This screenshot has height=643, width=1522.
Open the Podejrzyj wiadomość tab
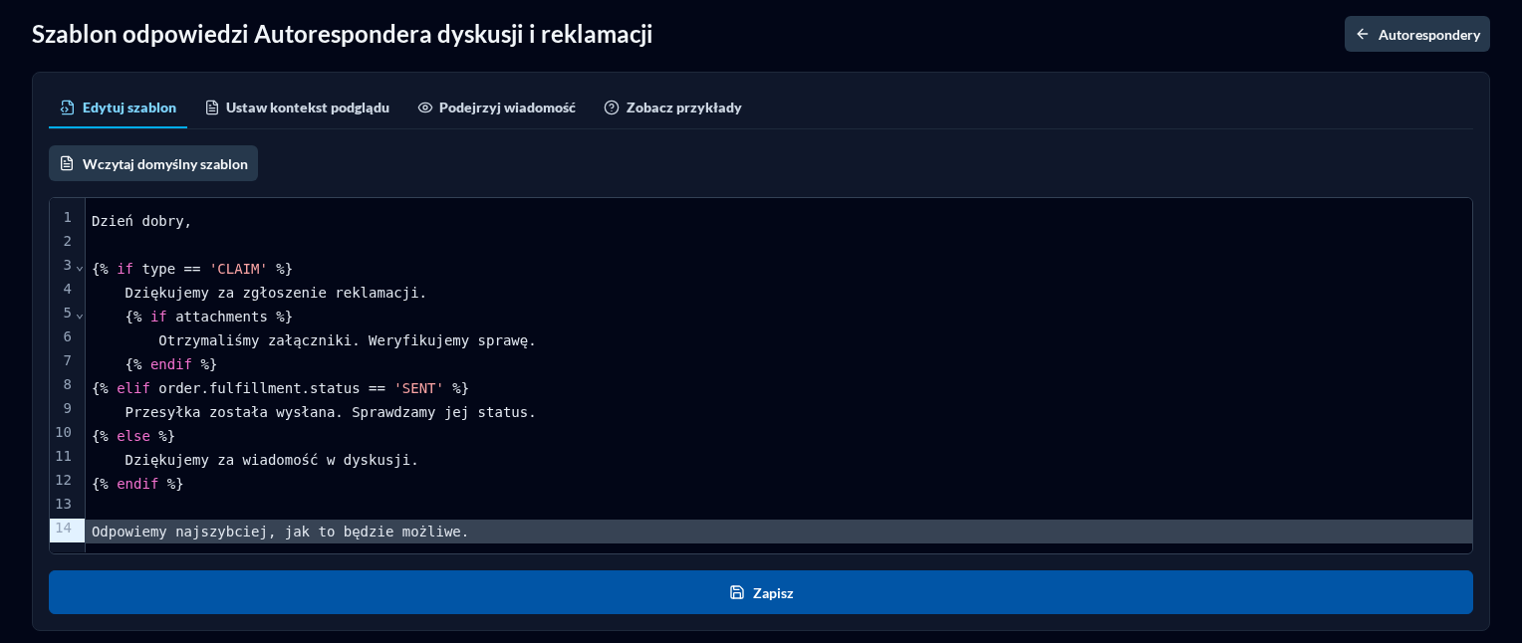496,107
